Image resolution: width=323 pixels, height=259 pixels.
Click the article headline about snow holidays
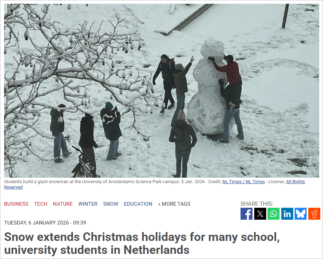pyautogui.click(x=142, y=243)
